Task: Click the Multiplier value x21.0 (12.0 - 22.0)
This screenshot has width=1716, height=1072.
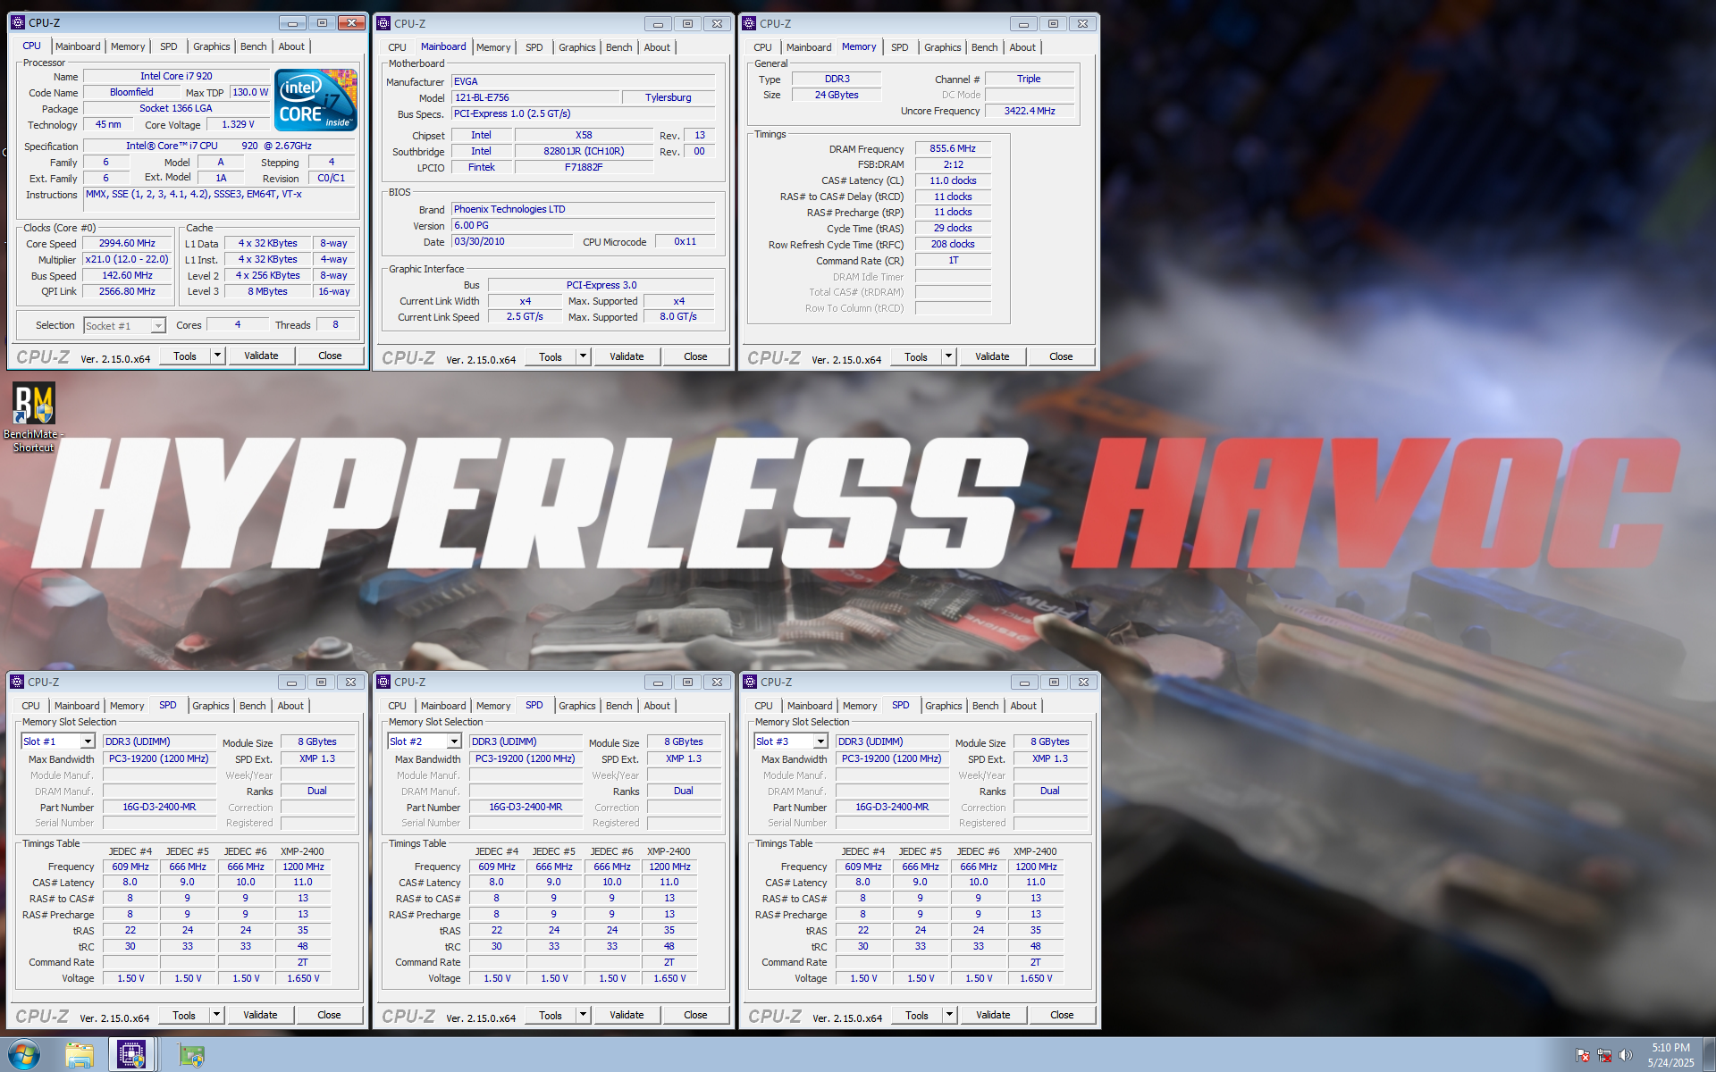Action: click(x=127, y=259)
